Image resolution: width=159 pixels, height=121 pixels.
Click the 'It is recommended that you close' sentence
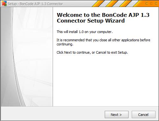click(103, 40)
